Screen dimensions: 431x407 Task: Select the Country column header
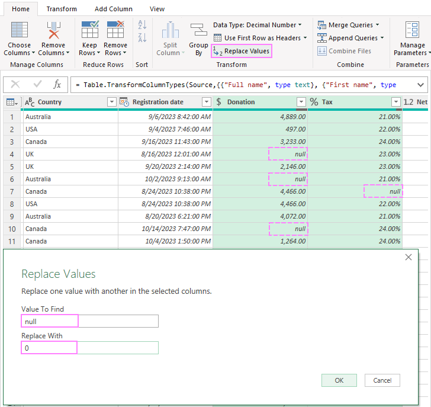click(70, 102)
